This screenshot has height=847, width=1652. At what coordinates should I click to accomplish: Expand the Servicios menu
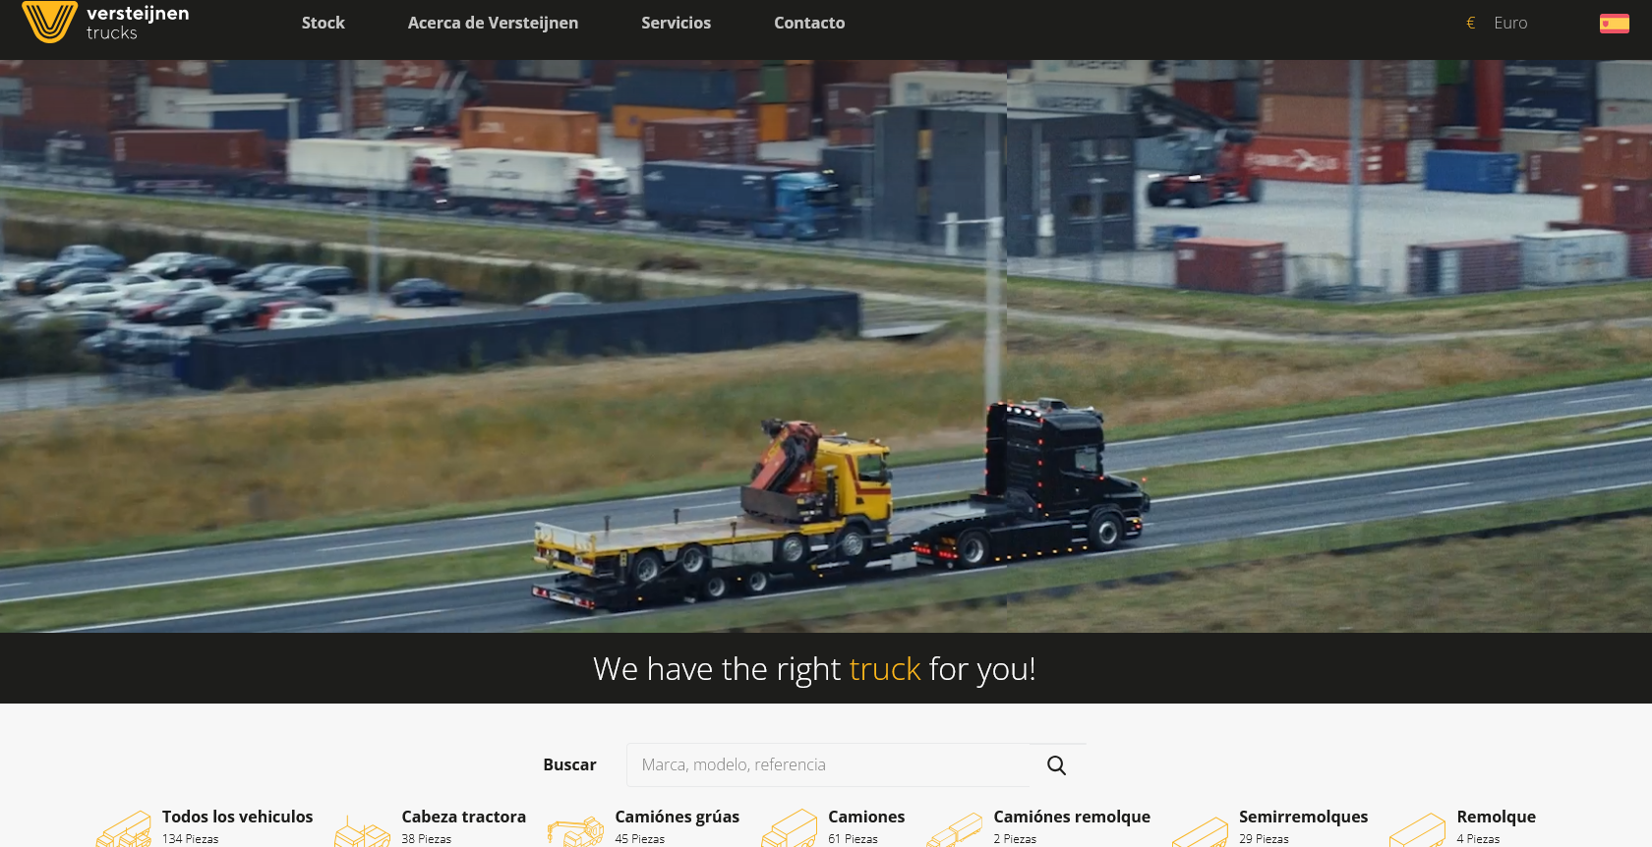click(676, 23)
